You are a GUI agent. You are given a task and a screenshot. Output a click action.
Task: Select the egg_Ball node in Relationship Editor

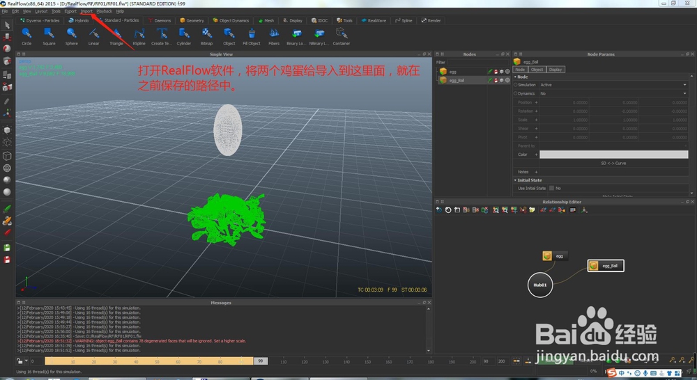606,266
